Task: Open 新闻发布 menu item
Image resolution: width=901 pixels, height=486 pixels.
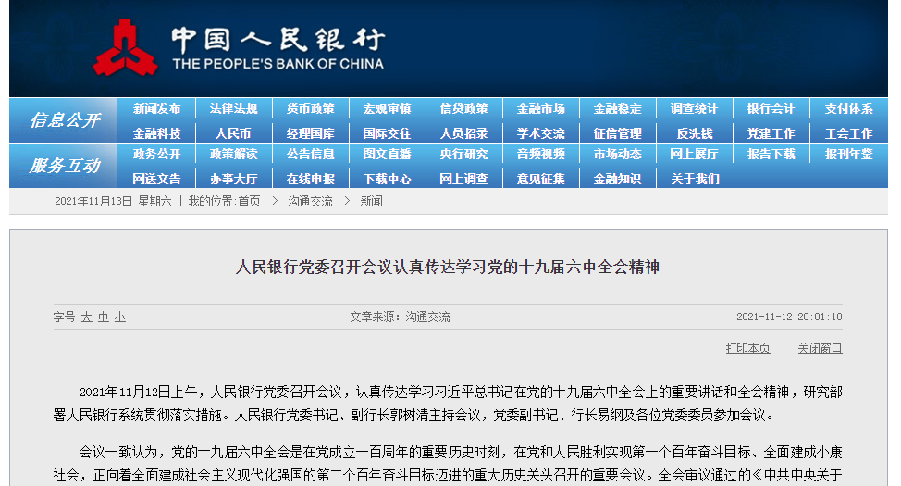Action: (x=156, y=108)
